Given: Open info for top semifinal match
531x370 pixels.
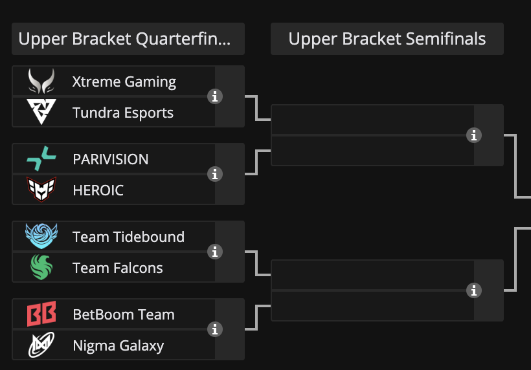Looking at the screenshot, I should [474, 135].
